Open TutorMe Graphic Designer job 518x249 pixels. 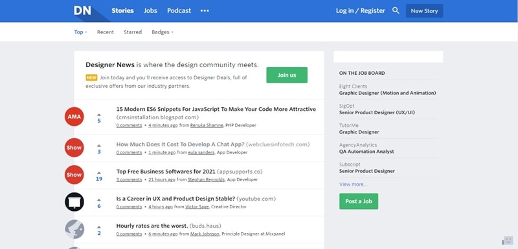coord(359,132)
